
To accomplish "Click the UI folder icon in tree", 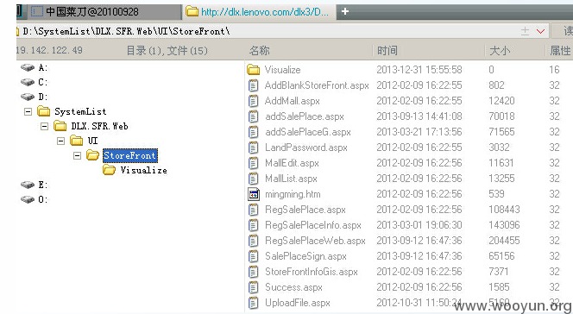I will click(x=77, y=141).
